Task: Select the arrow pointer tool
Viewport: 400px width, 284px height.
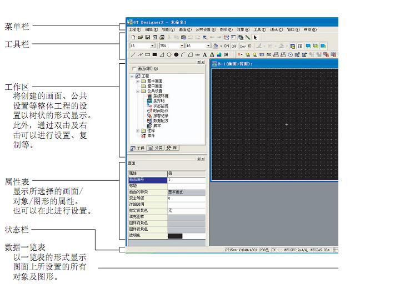Action: click(x=255, y=37)
